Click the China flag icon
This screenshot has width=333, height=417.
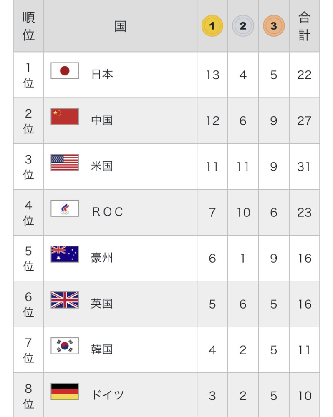coord(65,117)
